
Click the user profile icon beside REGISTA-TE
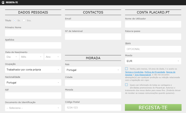click(x=3, y=2)
